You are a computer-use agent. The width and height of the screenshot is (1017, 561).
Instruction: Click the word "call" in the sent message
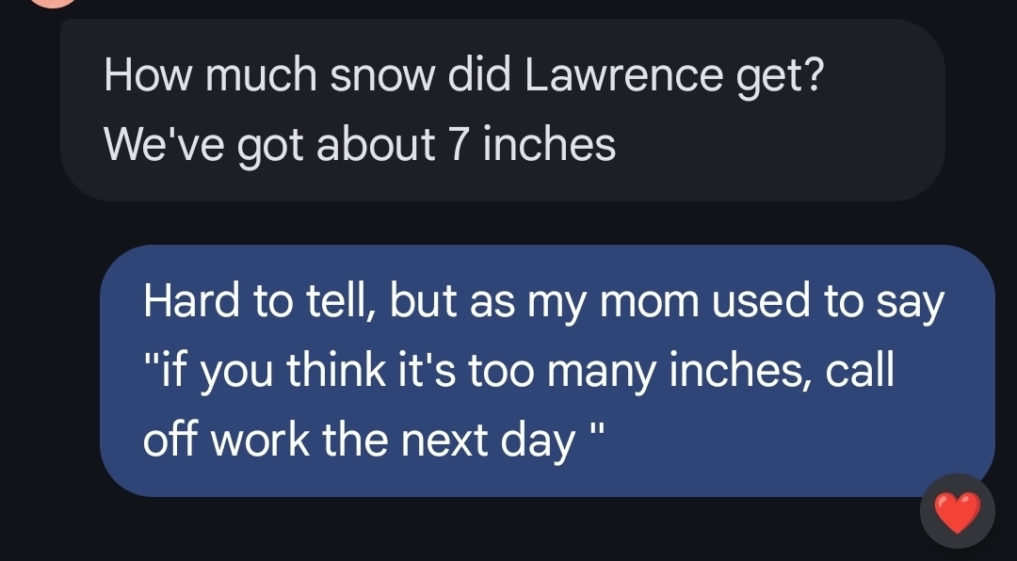859,372
